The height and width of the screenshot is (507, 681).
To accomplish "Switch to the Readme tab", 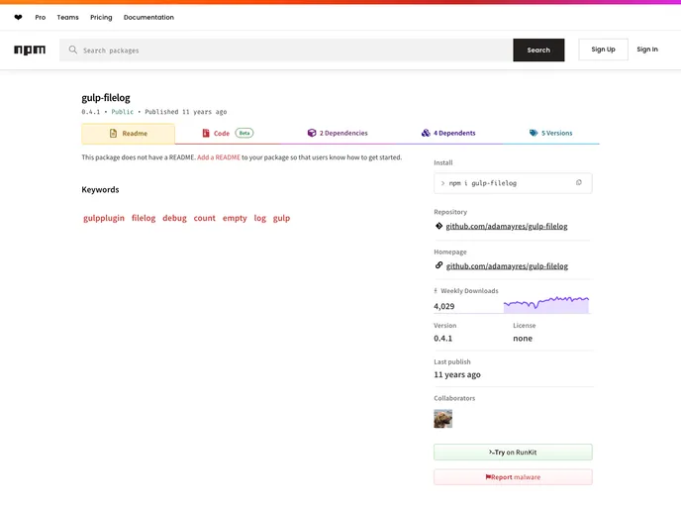I will 128,134.
